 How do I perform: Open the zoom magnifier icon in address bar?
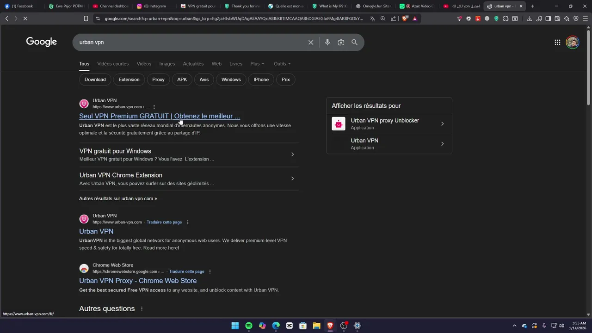pyautogui.click(x=383, y=18)
